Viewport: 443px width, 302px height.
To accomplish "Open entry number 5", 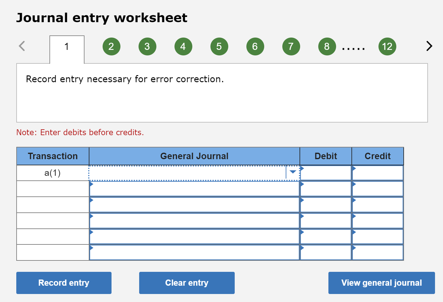I will click(x=219, y=46).
